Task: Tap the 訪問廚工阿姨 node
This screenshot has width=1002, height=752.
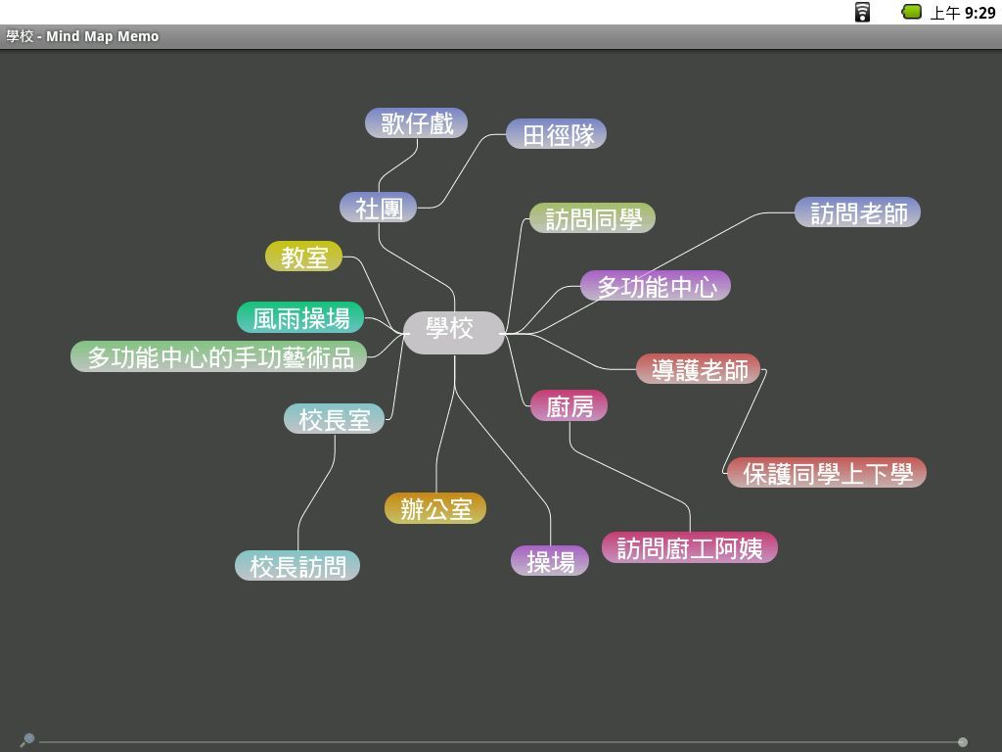Action: click(689, 548)
